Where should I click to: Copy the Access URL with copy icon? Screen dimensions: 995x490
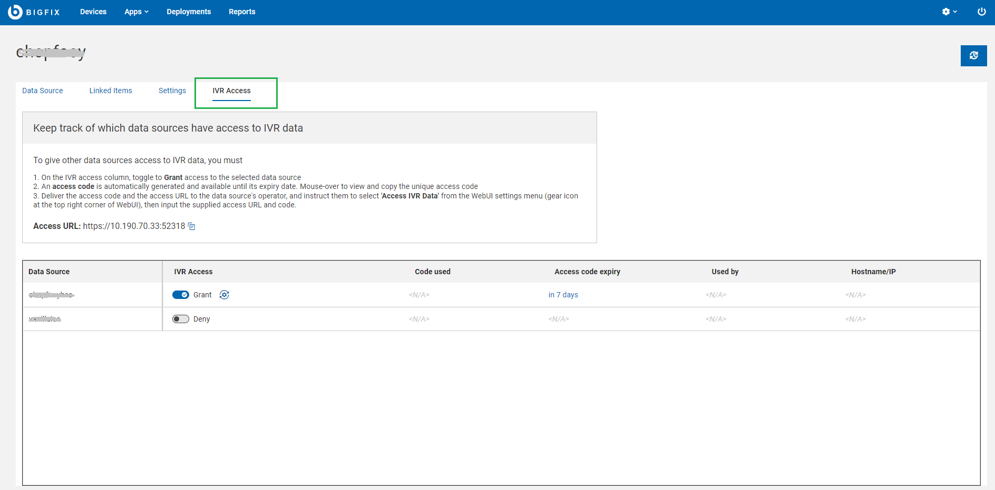192,226
